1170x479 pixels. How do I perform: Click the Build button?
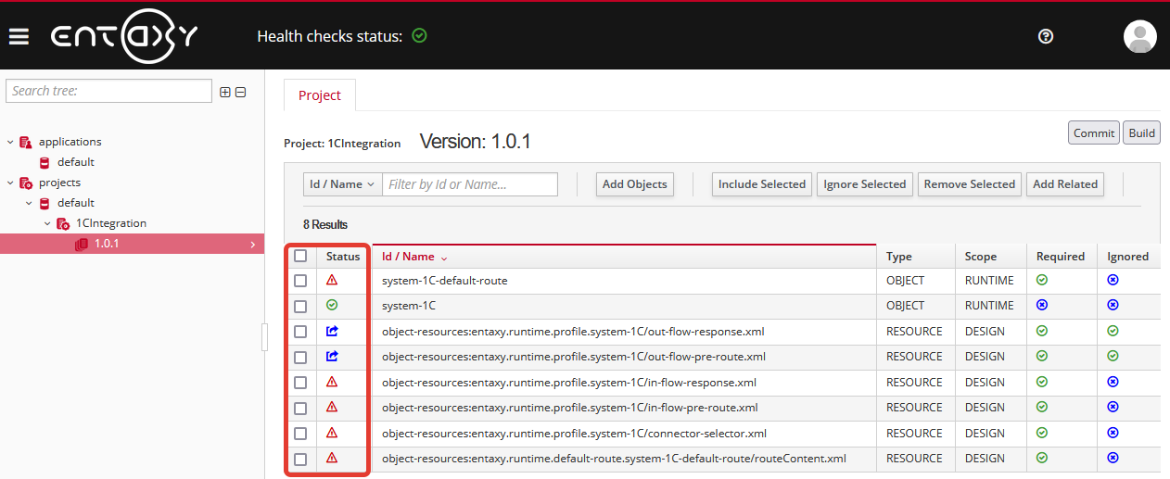coord(1142,132)
